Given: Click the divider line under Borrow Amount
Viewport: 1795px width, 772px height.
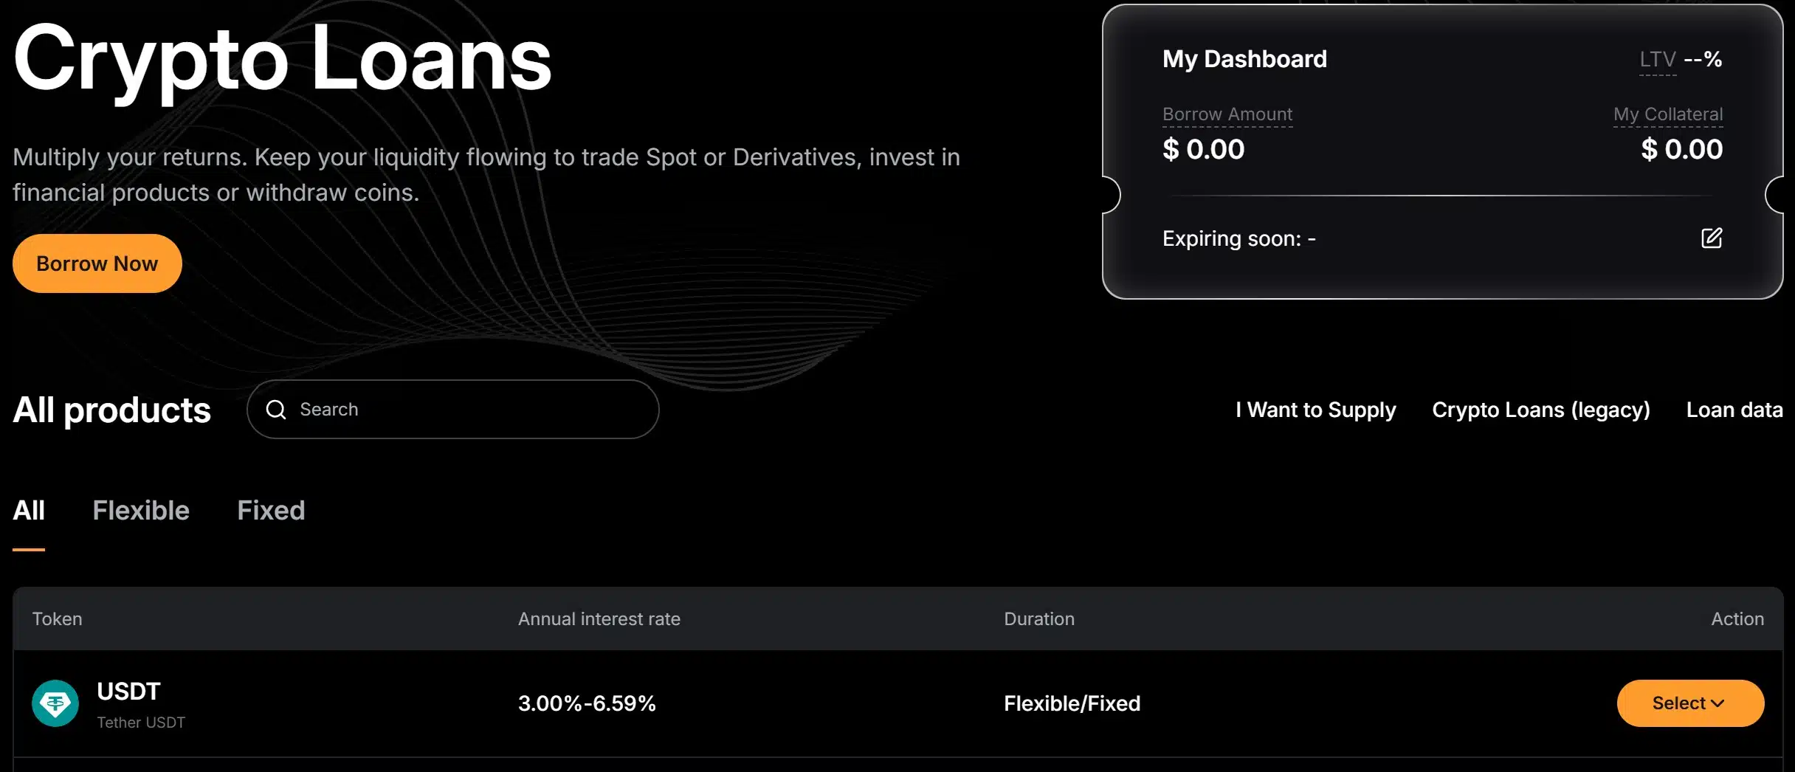Looking at the screenshot, I should (x=1443, y=196).
